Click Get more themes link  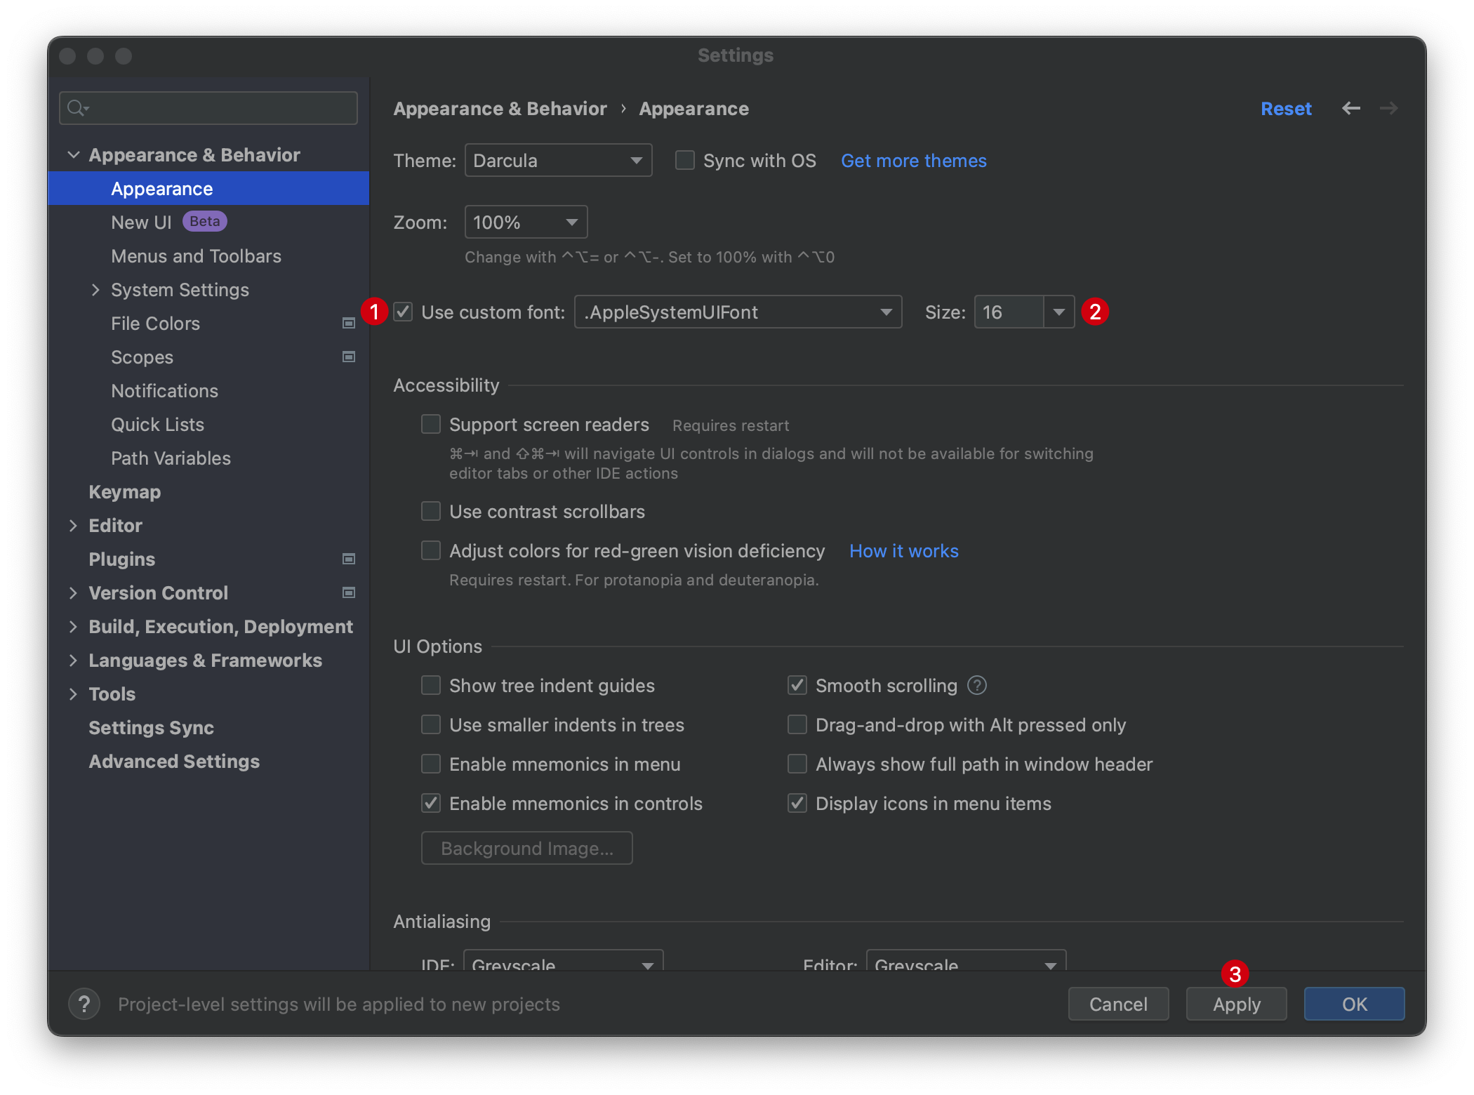pos(913,160)
